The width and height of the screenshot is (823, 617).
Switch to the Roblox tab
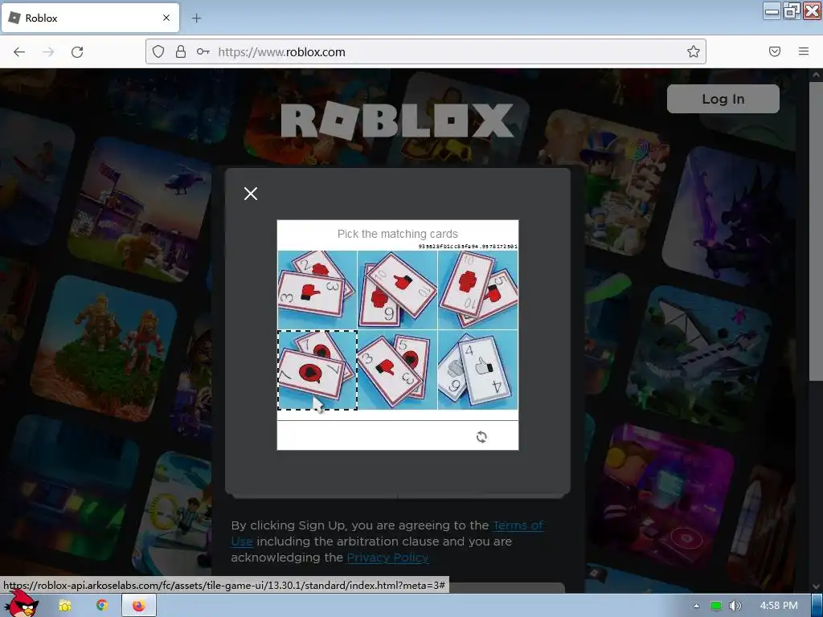click(x=90, y=18)
